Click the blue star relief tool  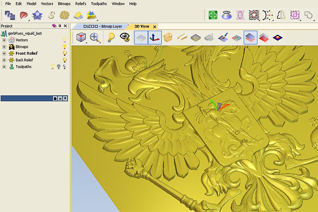(37, 15)
